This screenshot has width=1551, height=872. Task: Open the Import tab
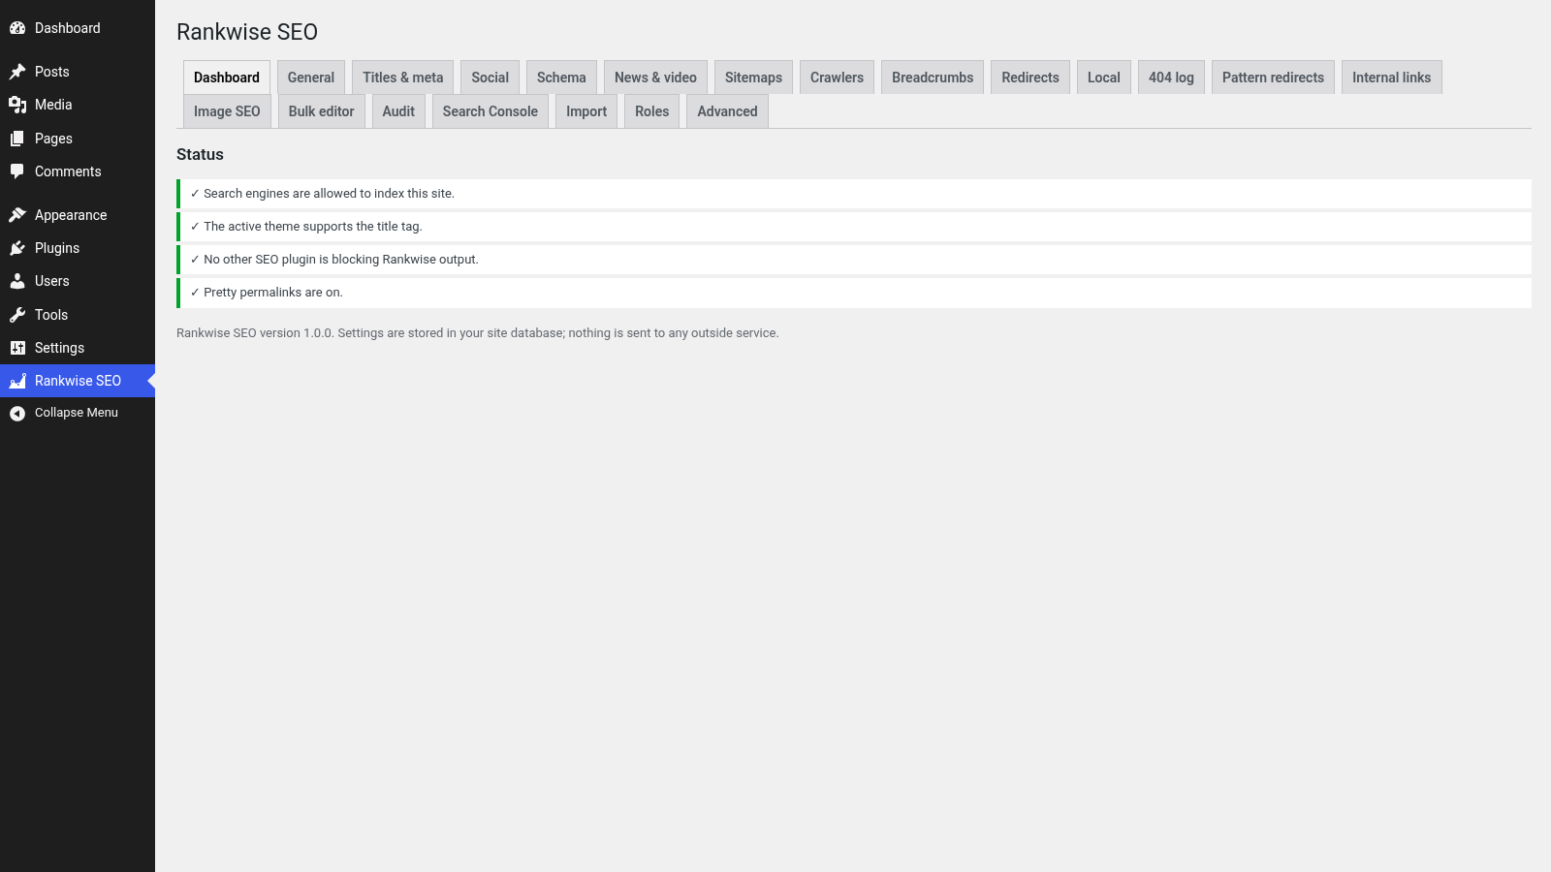586,111
